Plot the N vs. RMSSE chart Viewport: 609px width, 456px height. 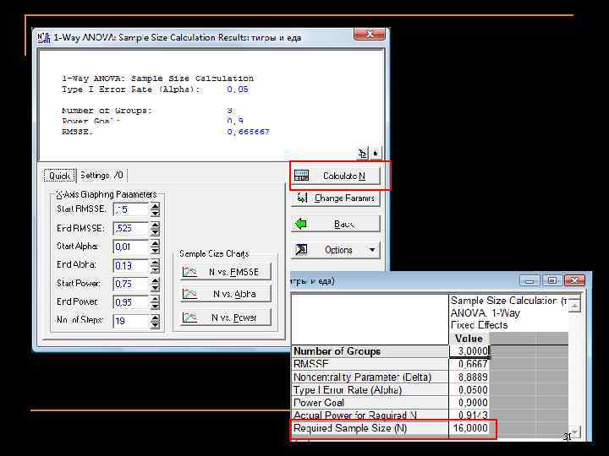coord(226,272)
